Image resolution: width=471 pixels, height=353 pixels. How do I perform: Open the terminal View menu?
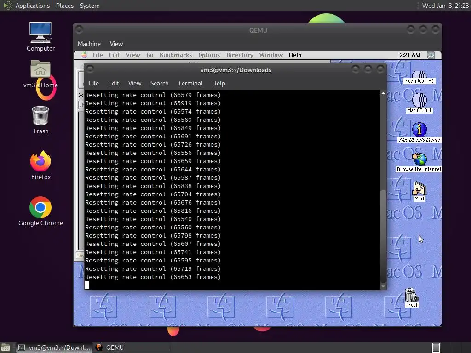(135, 84)
